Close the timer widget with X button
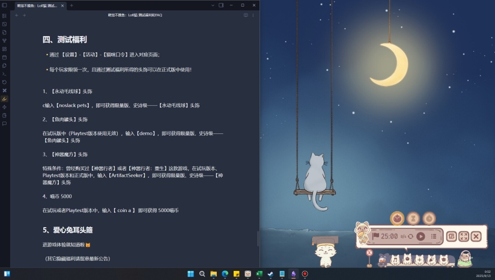Image resolution: width=495 pixels, height=280 pixels. point(476,236)
